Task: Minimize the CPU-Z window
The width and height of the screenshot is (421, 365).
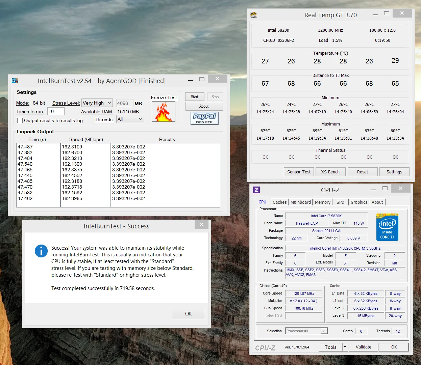Action: coord(373,190)
